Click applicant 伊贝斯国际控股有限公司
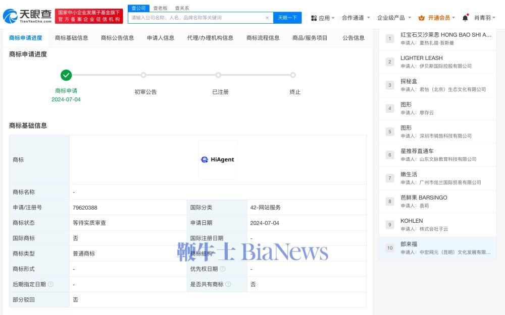The image size is (505, 315). coord(445,66)
